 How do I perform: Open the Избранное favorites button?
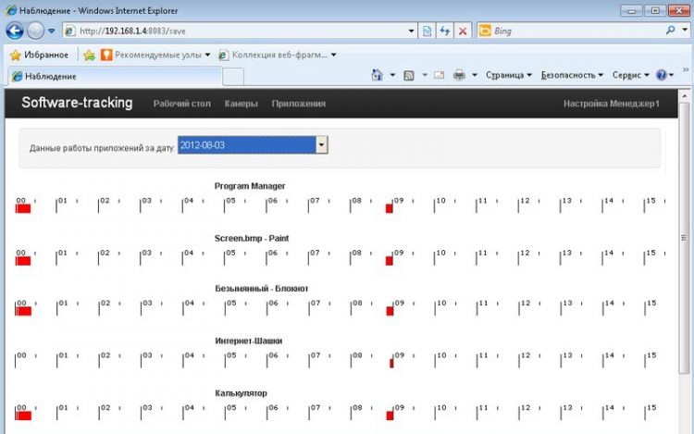click(x=40, y=55)
